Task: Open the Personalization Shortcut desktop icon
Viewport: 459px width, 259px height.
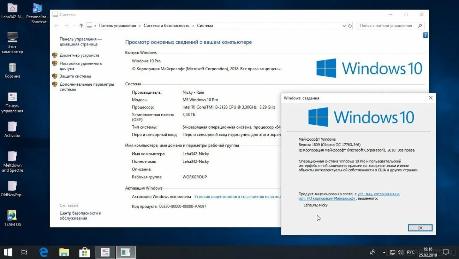Action: 38,14
